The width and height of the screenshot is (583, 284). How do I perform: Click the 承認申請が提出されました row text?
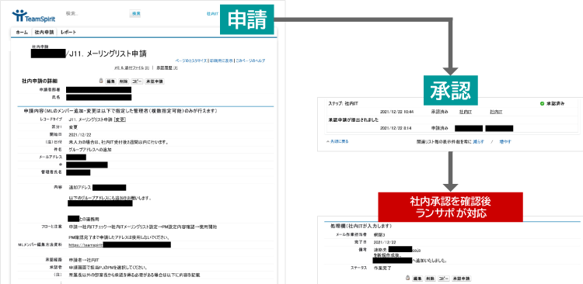(x=353, y=120)
